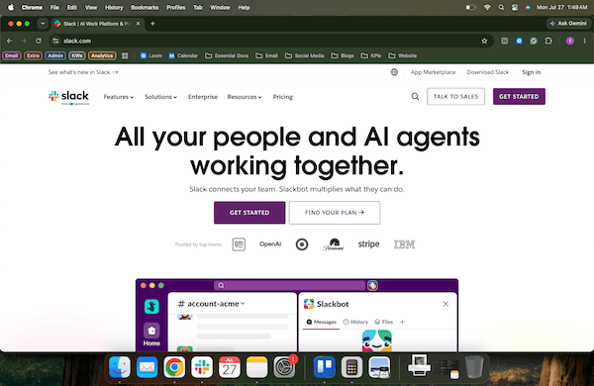Screen dimensions: 594x386
Task: Click the Ask Gemini button
Action: 568,24
